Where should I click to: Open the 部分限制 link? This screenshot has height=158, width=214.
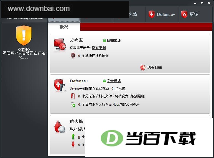(x=137, y=96)
